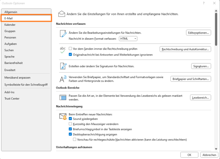
Task: Click 'Beim Eintreffen neuer Nachrichten' text
Action: click(91, 114)
